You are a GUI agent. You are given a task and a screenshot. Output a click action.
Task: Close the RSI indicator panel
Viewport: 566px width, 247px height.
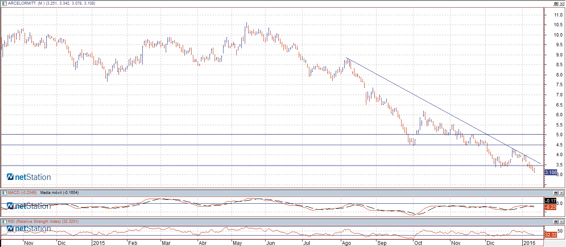(x=562, y=222)
